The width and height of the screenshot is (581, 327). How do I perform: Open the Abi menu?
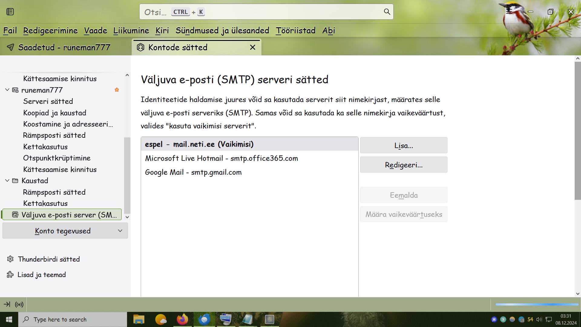point(329,31)
